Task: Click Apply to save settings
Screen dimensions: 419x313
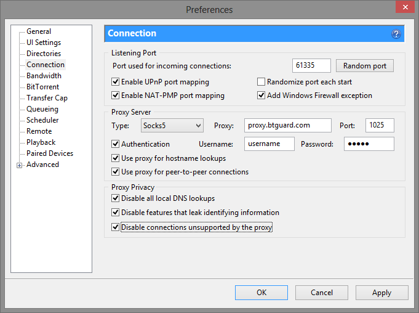Action: click(381, 293)
